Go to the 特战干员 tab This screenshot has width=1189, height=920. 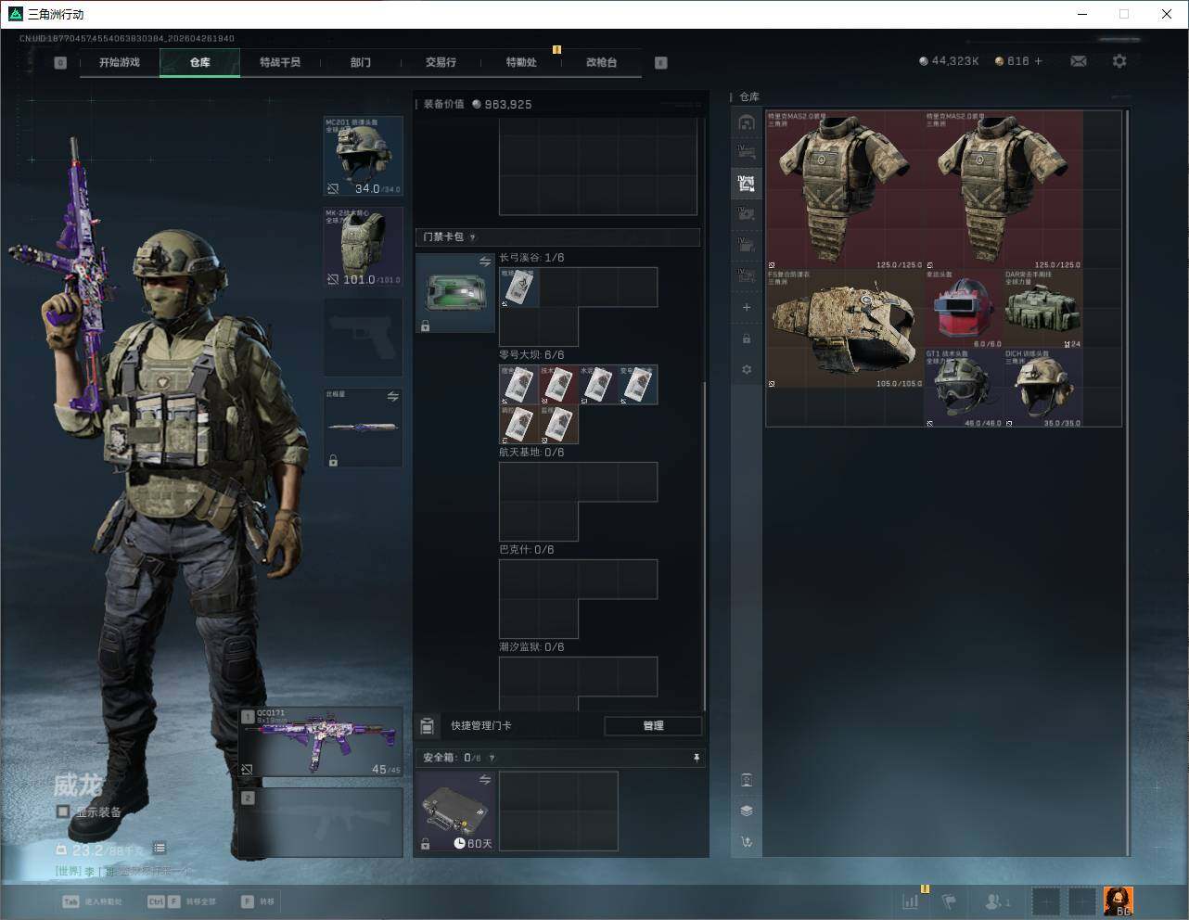[x=280, y=62]
